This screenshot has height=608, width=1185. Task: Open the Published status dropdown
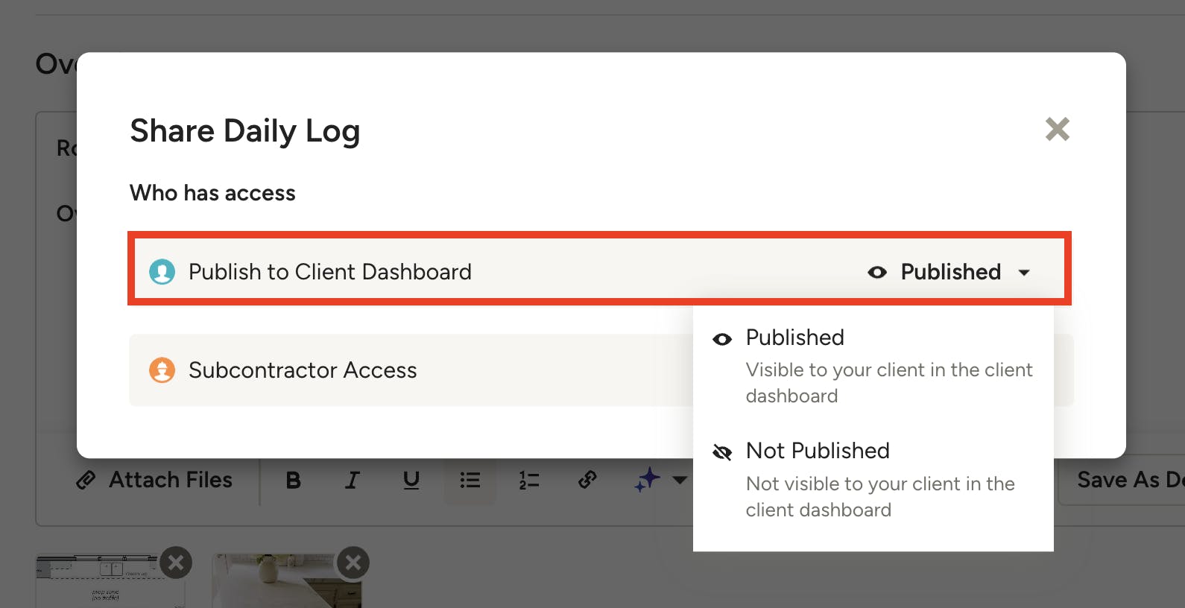point(950,272)
